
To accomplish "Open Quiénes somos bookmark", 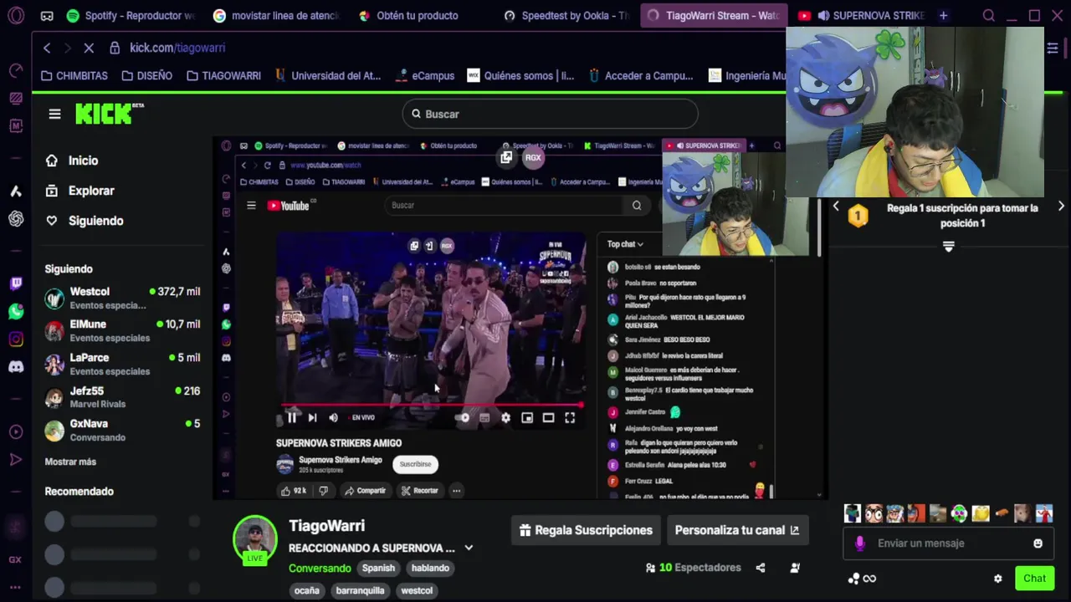I will point(520,75).
